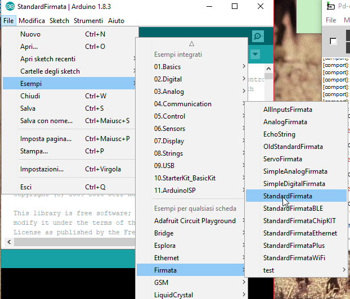Expand the 05.Control examples submenu

[191, 116]
